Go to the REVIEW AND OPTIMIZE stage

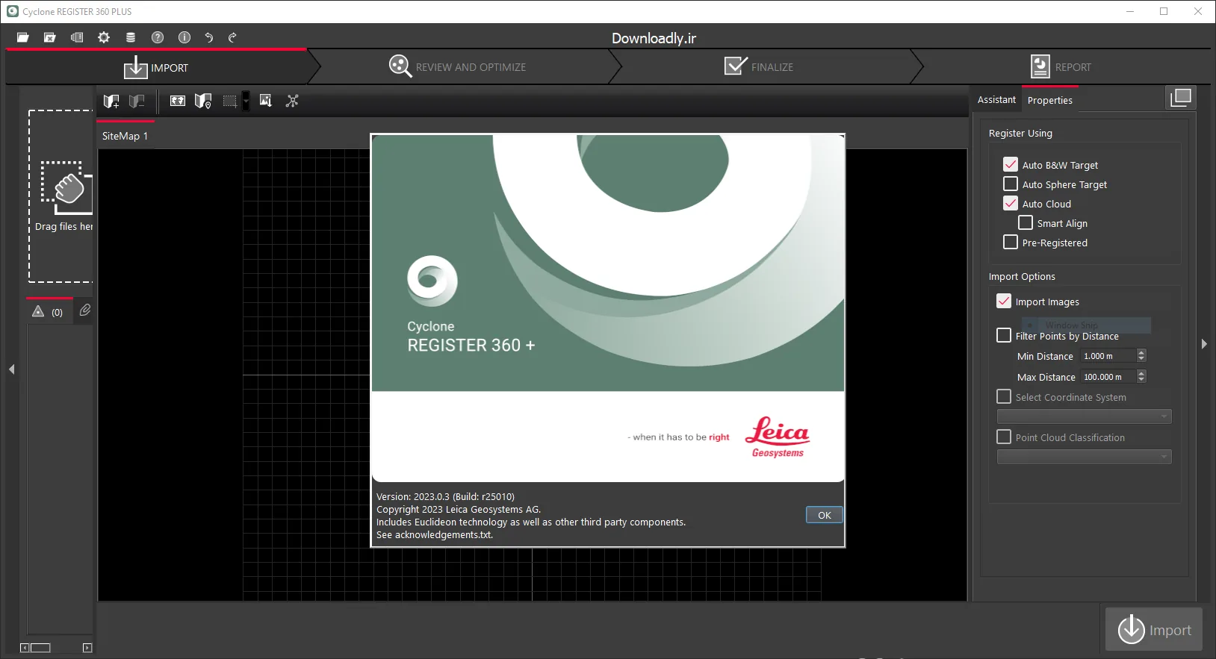[457, 67]
